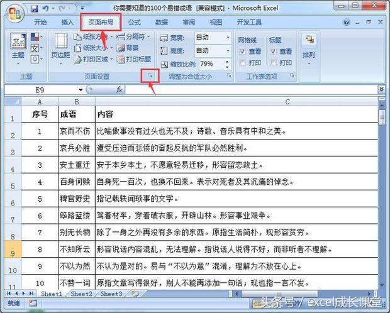Choose paper size (纸张大小)
The image size is (390, 313).
click(x=93, y=48)
